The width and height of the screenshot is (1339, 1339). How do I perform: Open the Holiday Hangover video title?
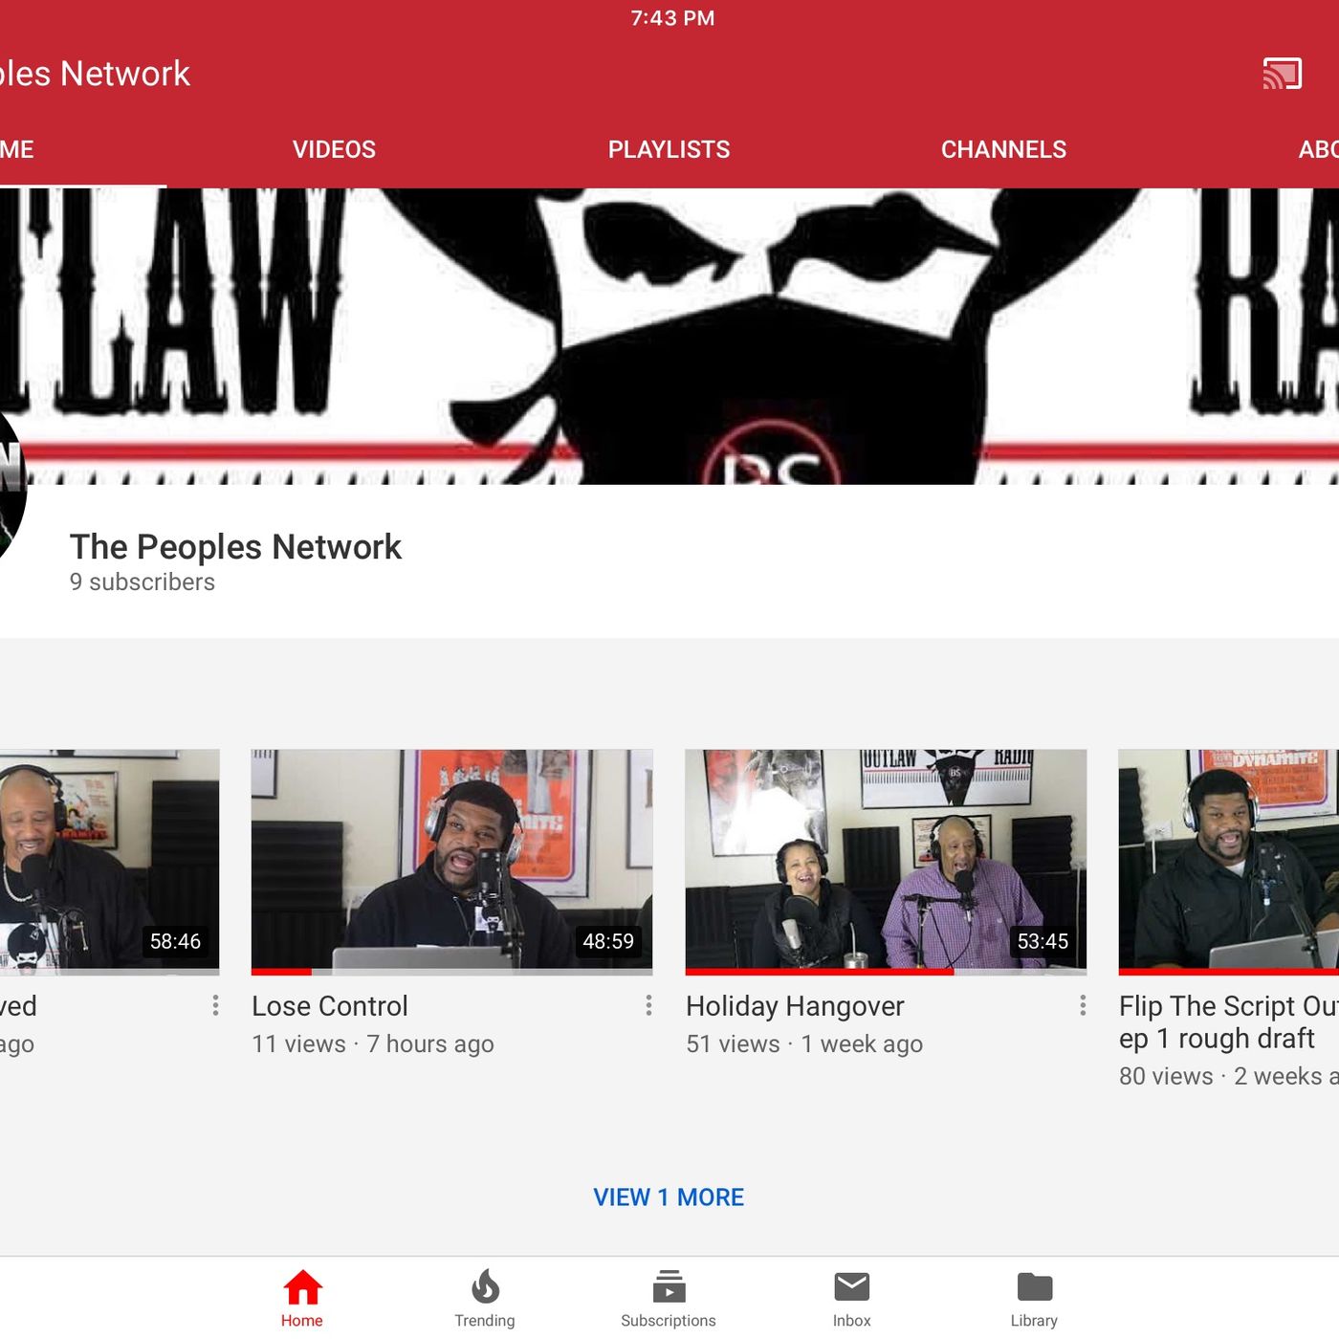(795, 1006)
